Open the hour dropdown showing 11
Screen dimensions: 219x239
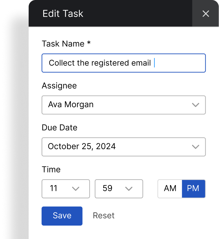(x=65, y=189)
